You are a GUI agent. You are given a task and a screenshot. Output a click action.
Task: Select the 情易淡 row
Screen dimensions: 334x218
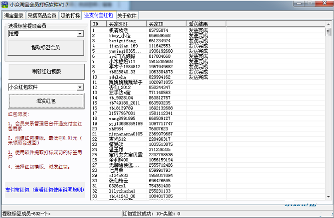click(208, 144)
